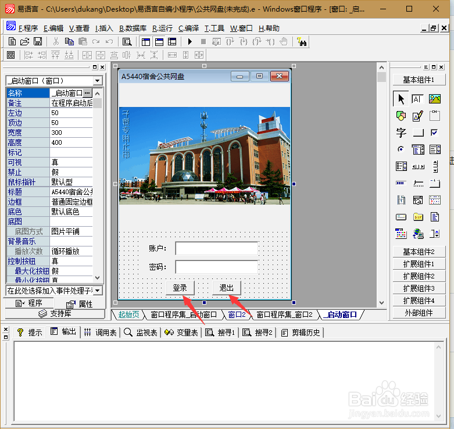The image size is (454, 429).
Task: Toggle the work panel display toolbar button
Action: click(146, 42)
